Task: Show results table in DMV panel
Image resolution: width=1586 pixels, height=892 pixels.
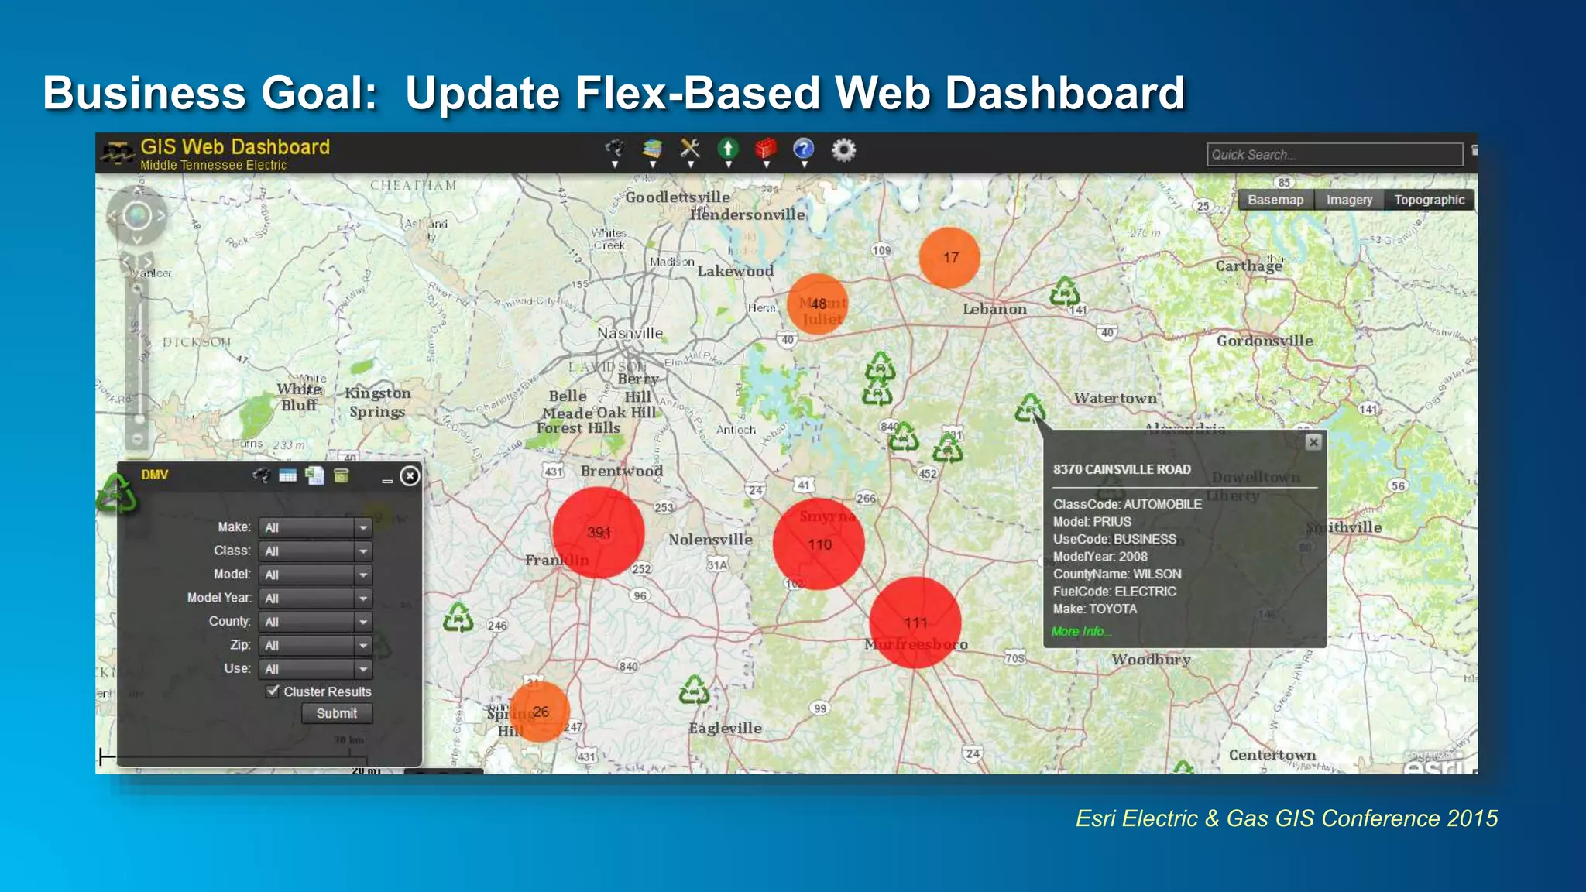Action: (288, 475)
